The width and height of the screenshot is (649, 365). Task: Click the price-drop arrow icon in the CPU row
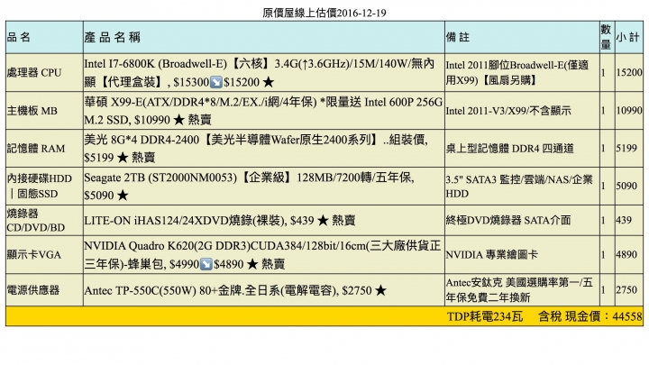coord(216,82)
